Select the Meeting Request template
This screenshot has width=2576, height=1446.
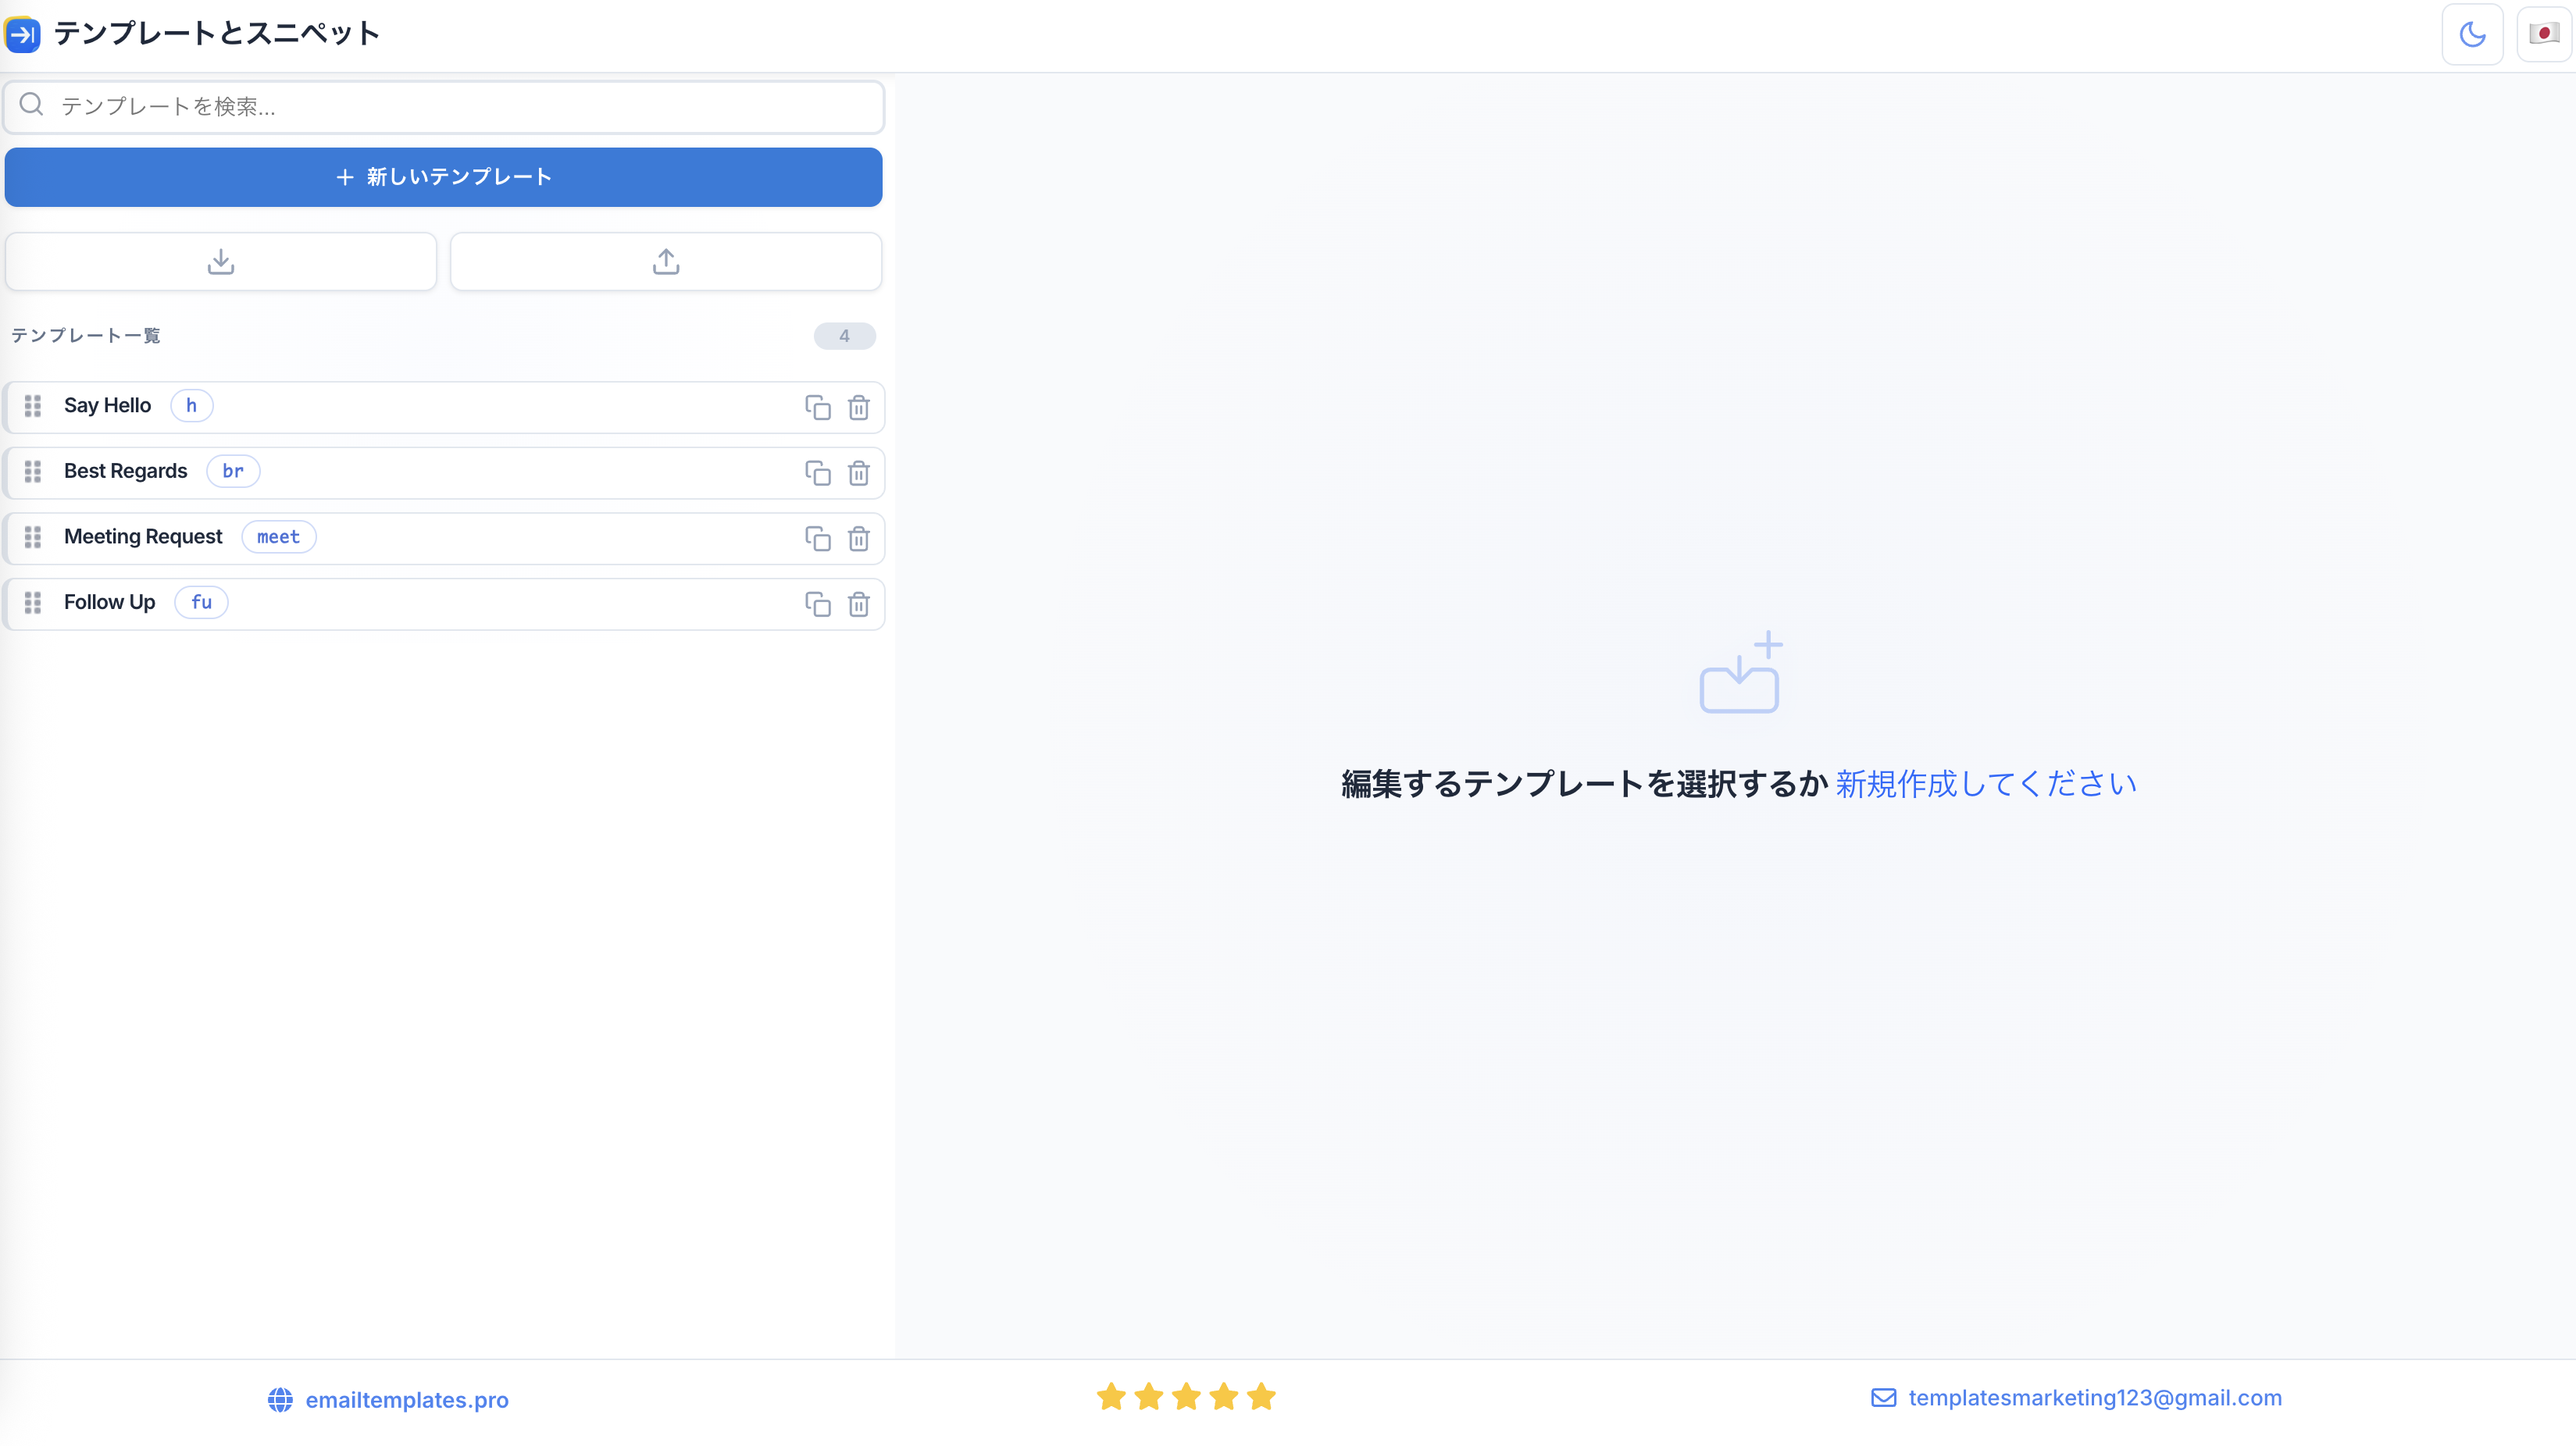tap(144, 536)
